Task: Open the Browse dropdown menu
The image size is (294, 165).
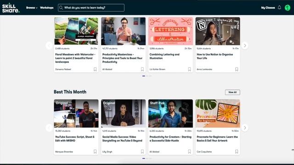Action: pos(32,8)
